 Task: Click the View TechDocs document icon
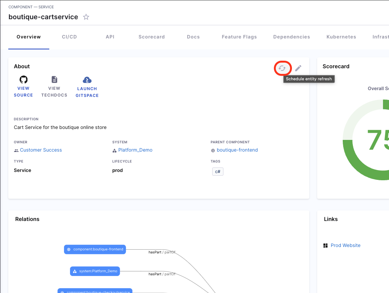pos(54,80)
